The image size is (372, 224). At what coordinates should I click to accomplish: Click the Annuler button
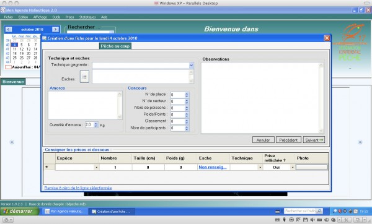pyautogui.click(x=263, y=140)
